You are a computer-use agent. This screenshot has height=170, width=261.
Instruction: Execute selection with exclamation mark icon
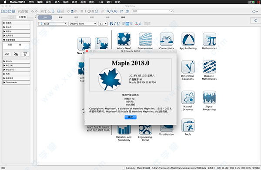(x=85, y=11)
